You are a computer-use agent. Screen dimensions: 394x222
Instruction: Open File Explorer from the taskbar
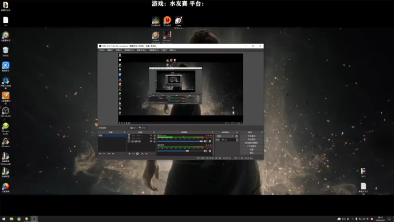11,219
